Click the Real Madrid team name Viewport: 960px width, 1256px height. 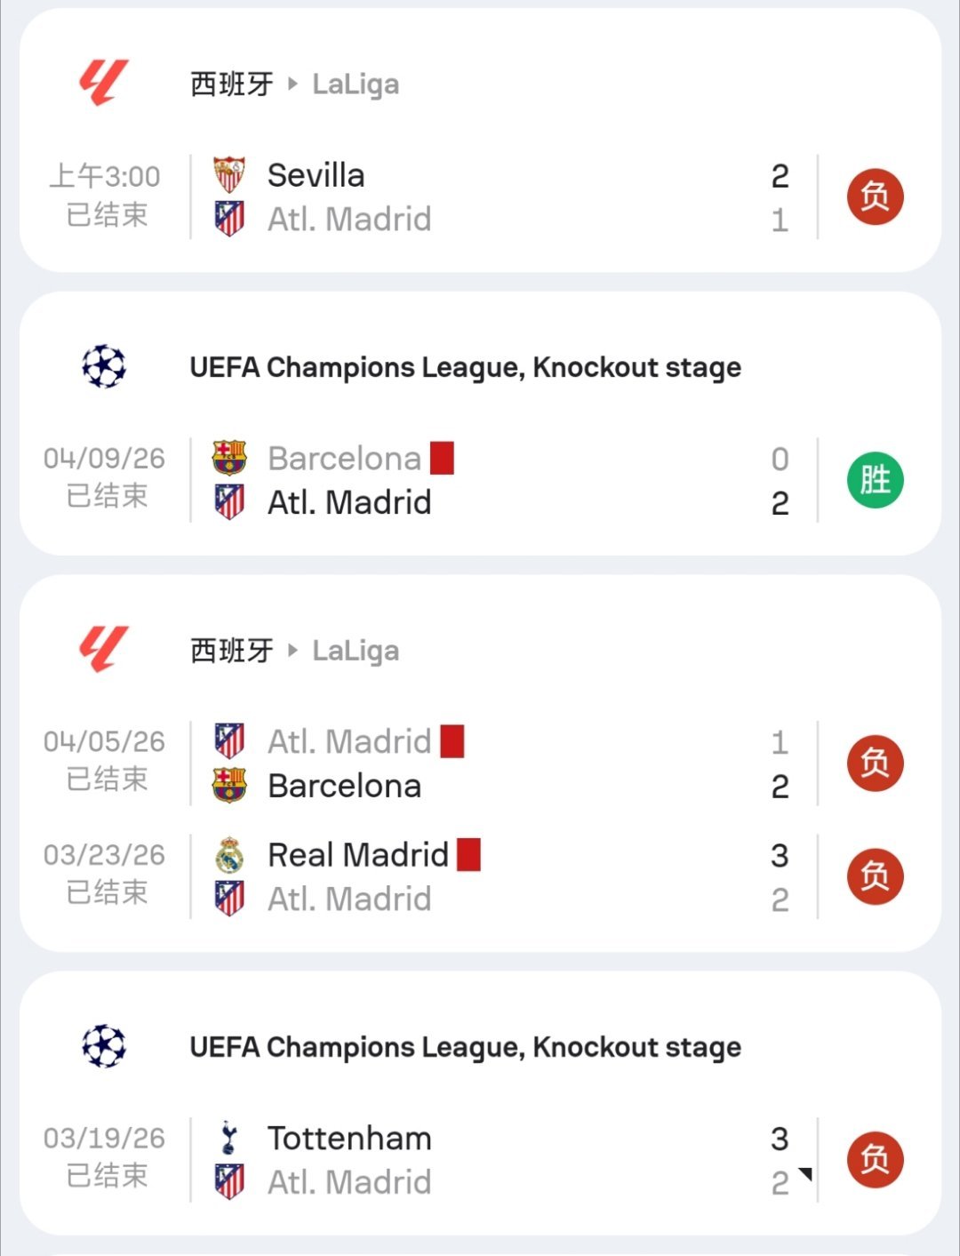[x=357, y=855]
